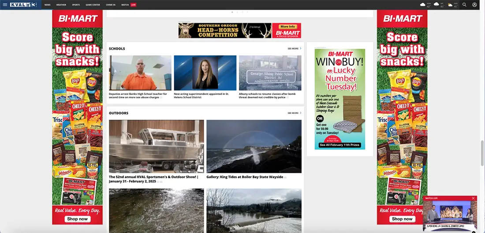Click the See More arrow for Schools
This screenshot has width=485, height=233.
301,48
